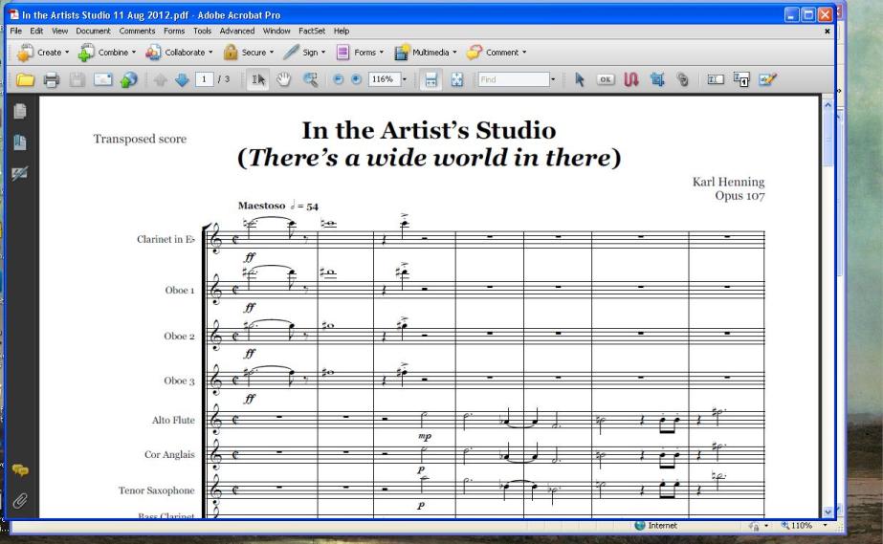
Task: Click the vertical scrollbar up arrow
Action: (828, 105)
